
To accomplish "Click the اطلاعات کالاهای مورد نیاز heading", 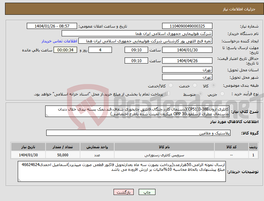I will coord(235,122).
